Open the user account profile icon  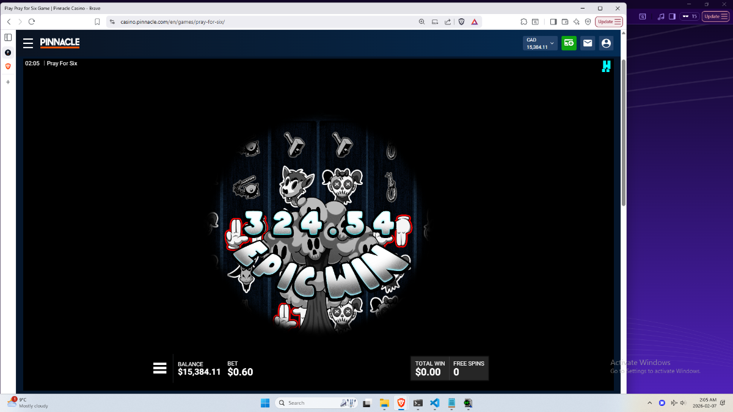coord(606,43)
